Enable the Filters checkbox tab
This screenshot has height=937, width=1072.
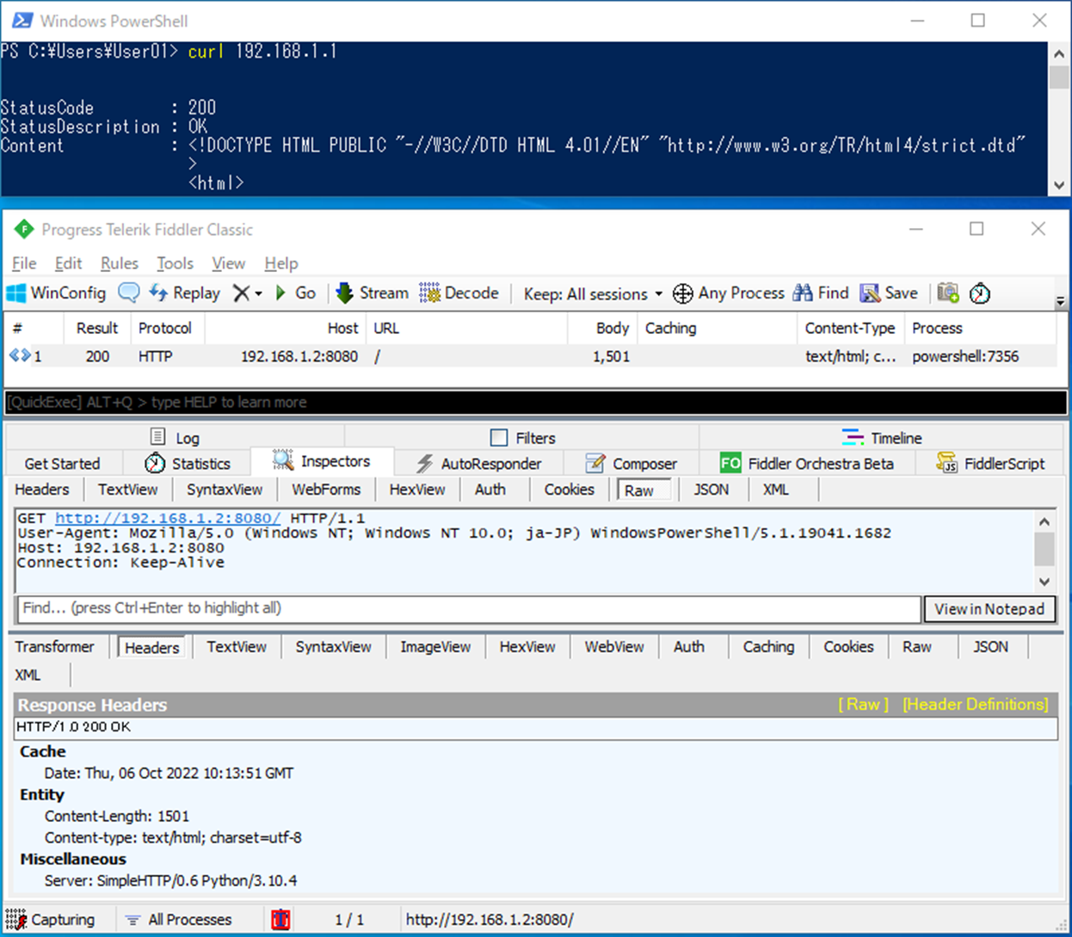pyautogui.click(x=499, y=438)
